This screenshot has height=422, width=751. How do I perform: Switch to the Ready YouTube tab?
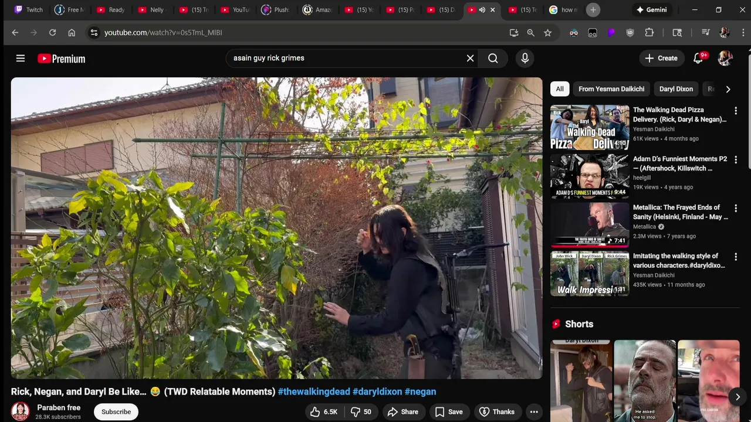pyautogui.click(x=110, y=10)
